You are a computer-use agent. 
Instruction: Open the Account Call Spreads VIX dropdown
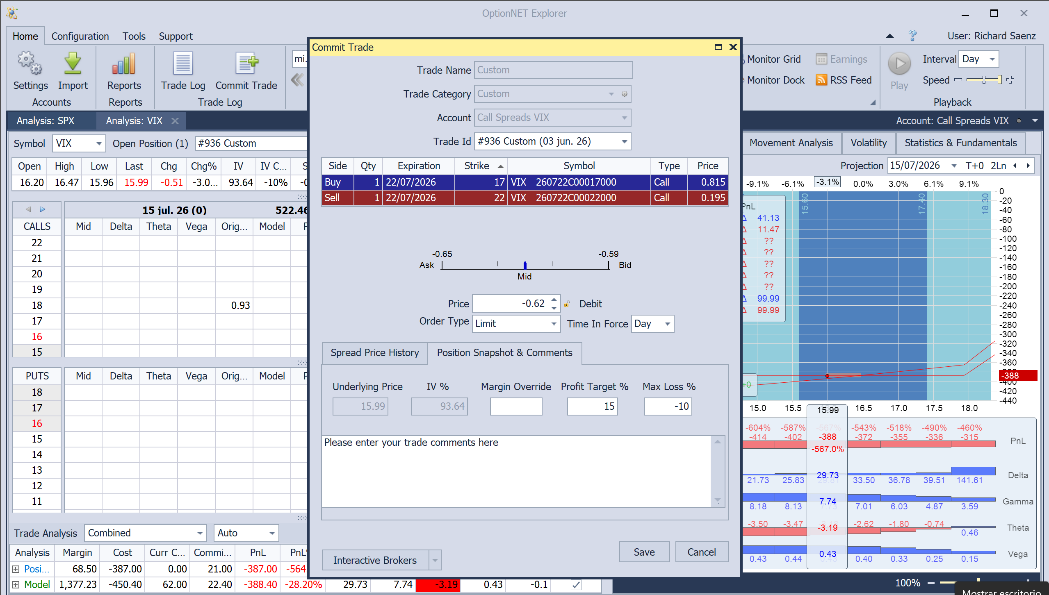[x=624, y=118]
